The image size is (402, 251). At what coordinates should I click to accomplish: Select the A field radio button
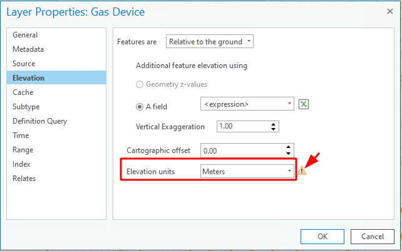(140, 107)
